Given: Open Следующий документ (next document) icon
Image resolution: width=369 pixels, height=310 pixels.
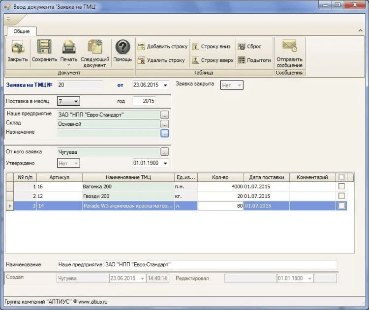Looking at the screenshot, I should click(x=94, y=48).
